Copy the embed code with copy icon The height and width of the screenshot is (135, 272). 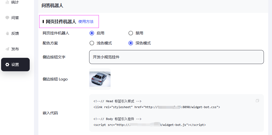click(257, 101)
